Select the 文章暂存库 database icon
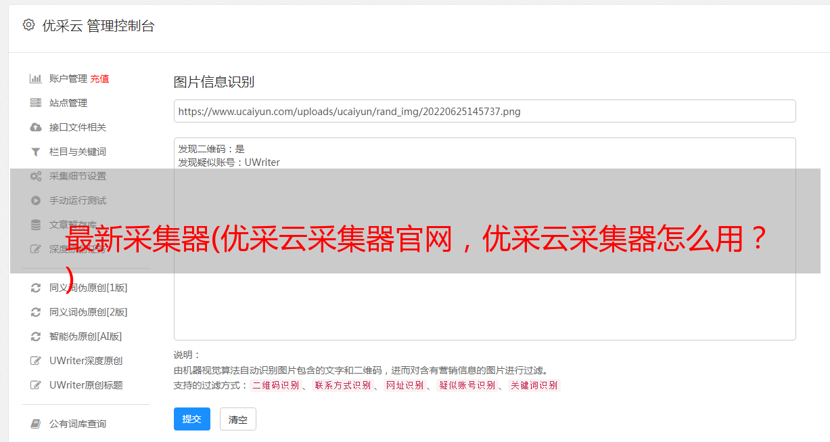 click(36, 225)
